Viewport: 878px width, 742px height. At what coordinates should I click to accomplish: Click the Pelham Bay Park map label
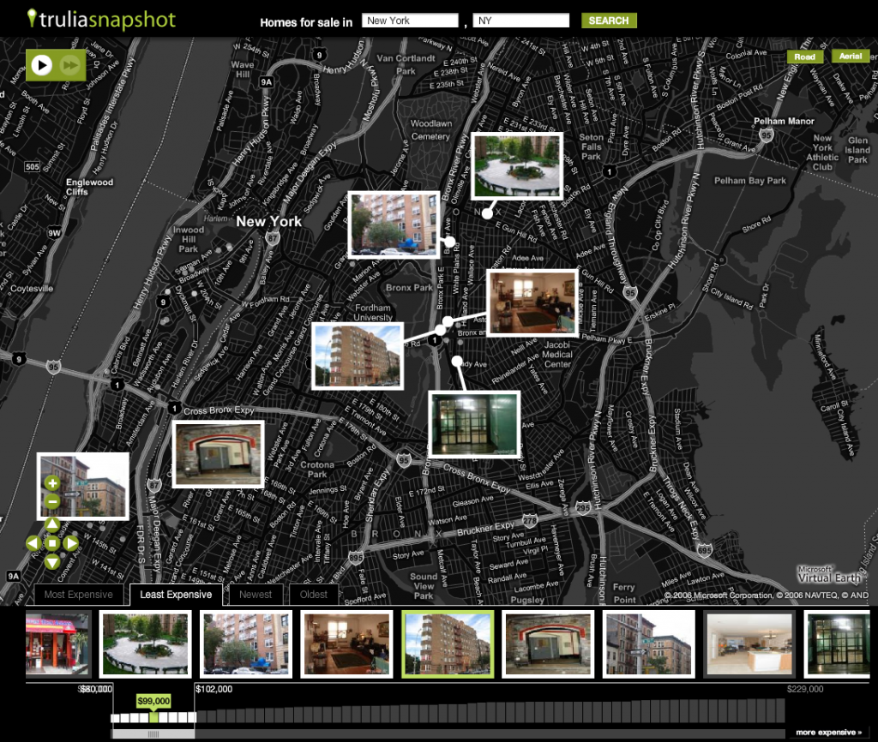point(749,181)
